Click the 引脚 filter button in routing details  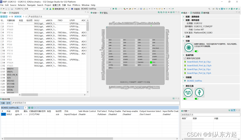pyautogui.click(x=3, y=103)
